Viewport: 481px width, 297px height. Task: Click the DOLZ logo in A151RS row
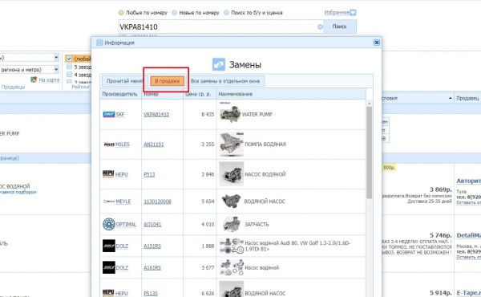[108, 246]
